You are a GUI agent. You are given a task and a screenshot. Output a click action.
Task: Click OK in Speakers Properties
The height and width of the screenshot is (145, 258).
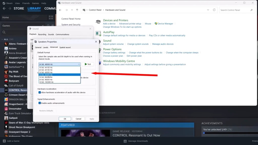[x=65, y=119]
